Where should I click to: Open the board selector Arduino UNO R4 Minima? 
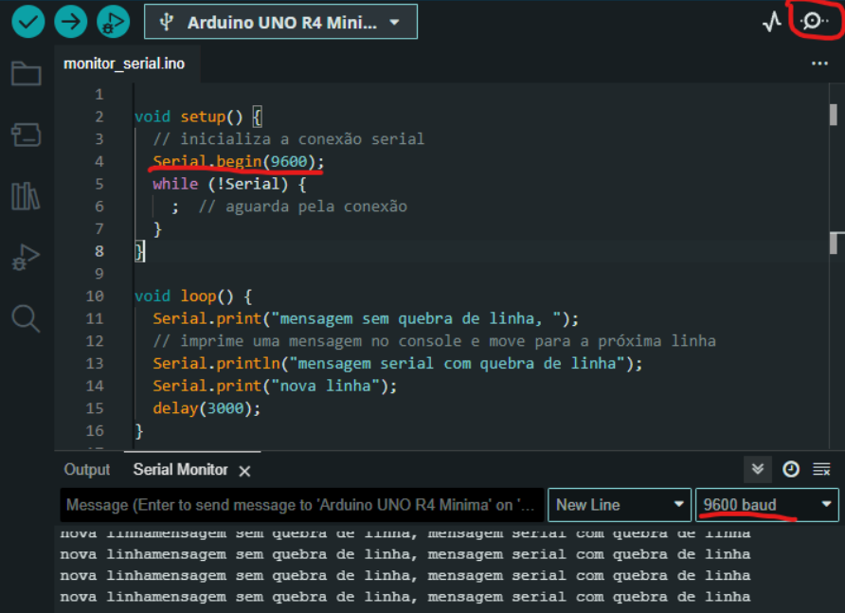tap(280, 22)
